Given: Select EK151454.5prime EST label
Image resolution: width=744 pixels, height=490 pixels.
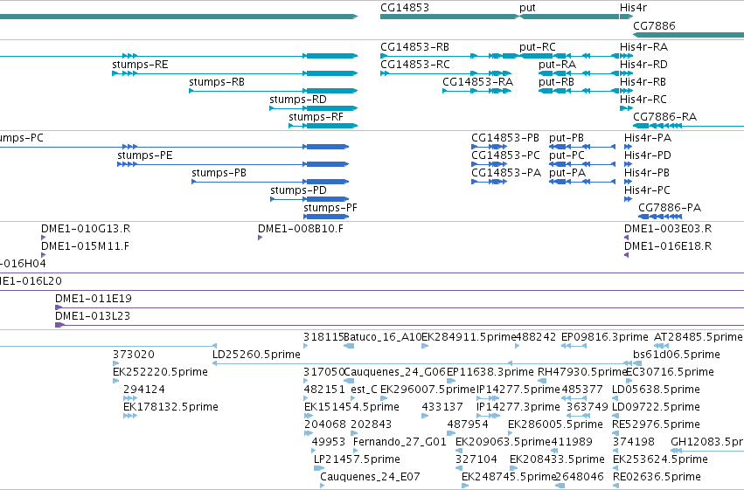Looking at the screenshot, I should pos(351,407).
